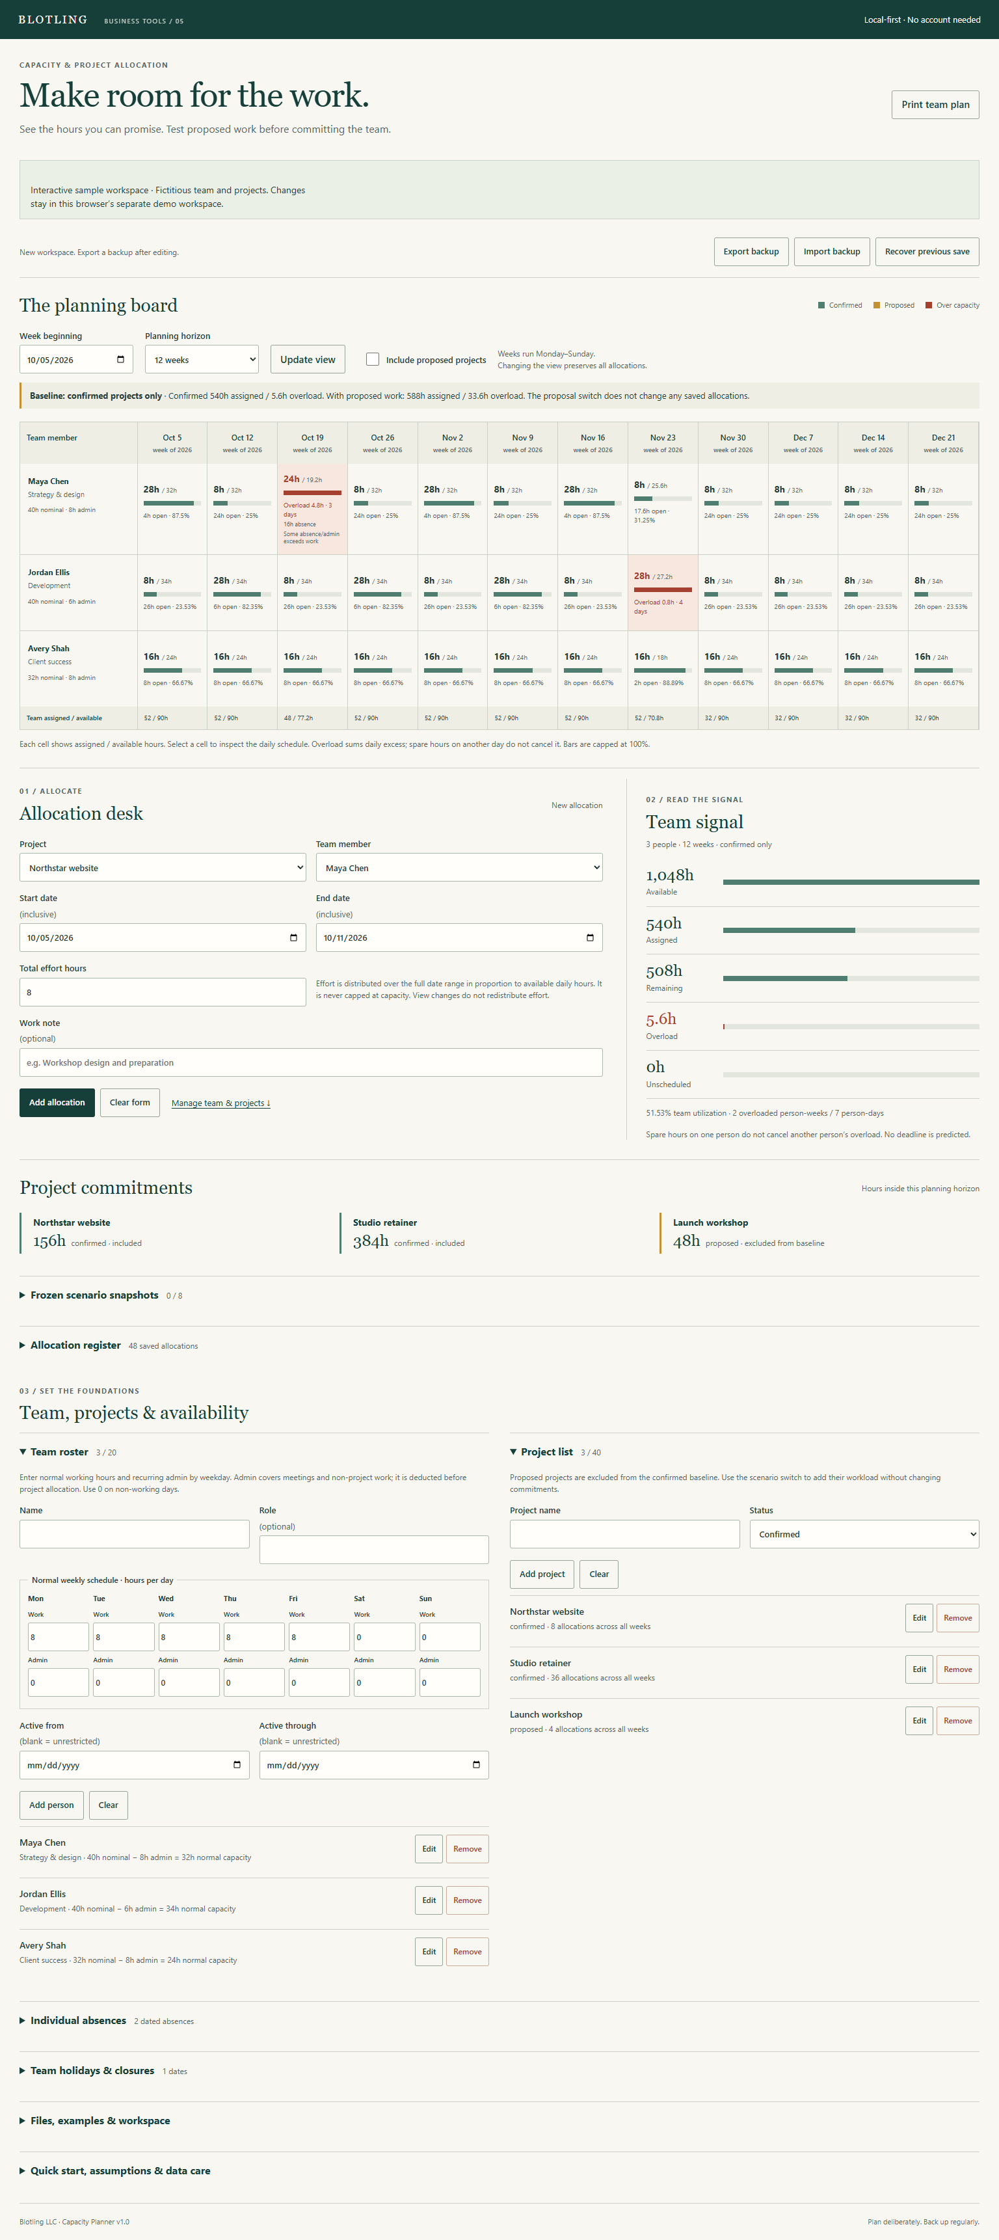The image size is (999, 2240).
Task: Focus Saturday Admin hours field
Action: pos(384,1682)
